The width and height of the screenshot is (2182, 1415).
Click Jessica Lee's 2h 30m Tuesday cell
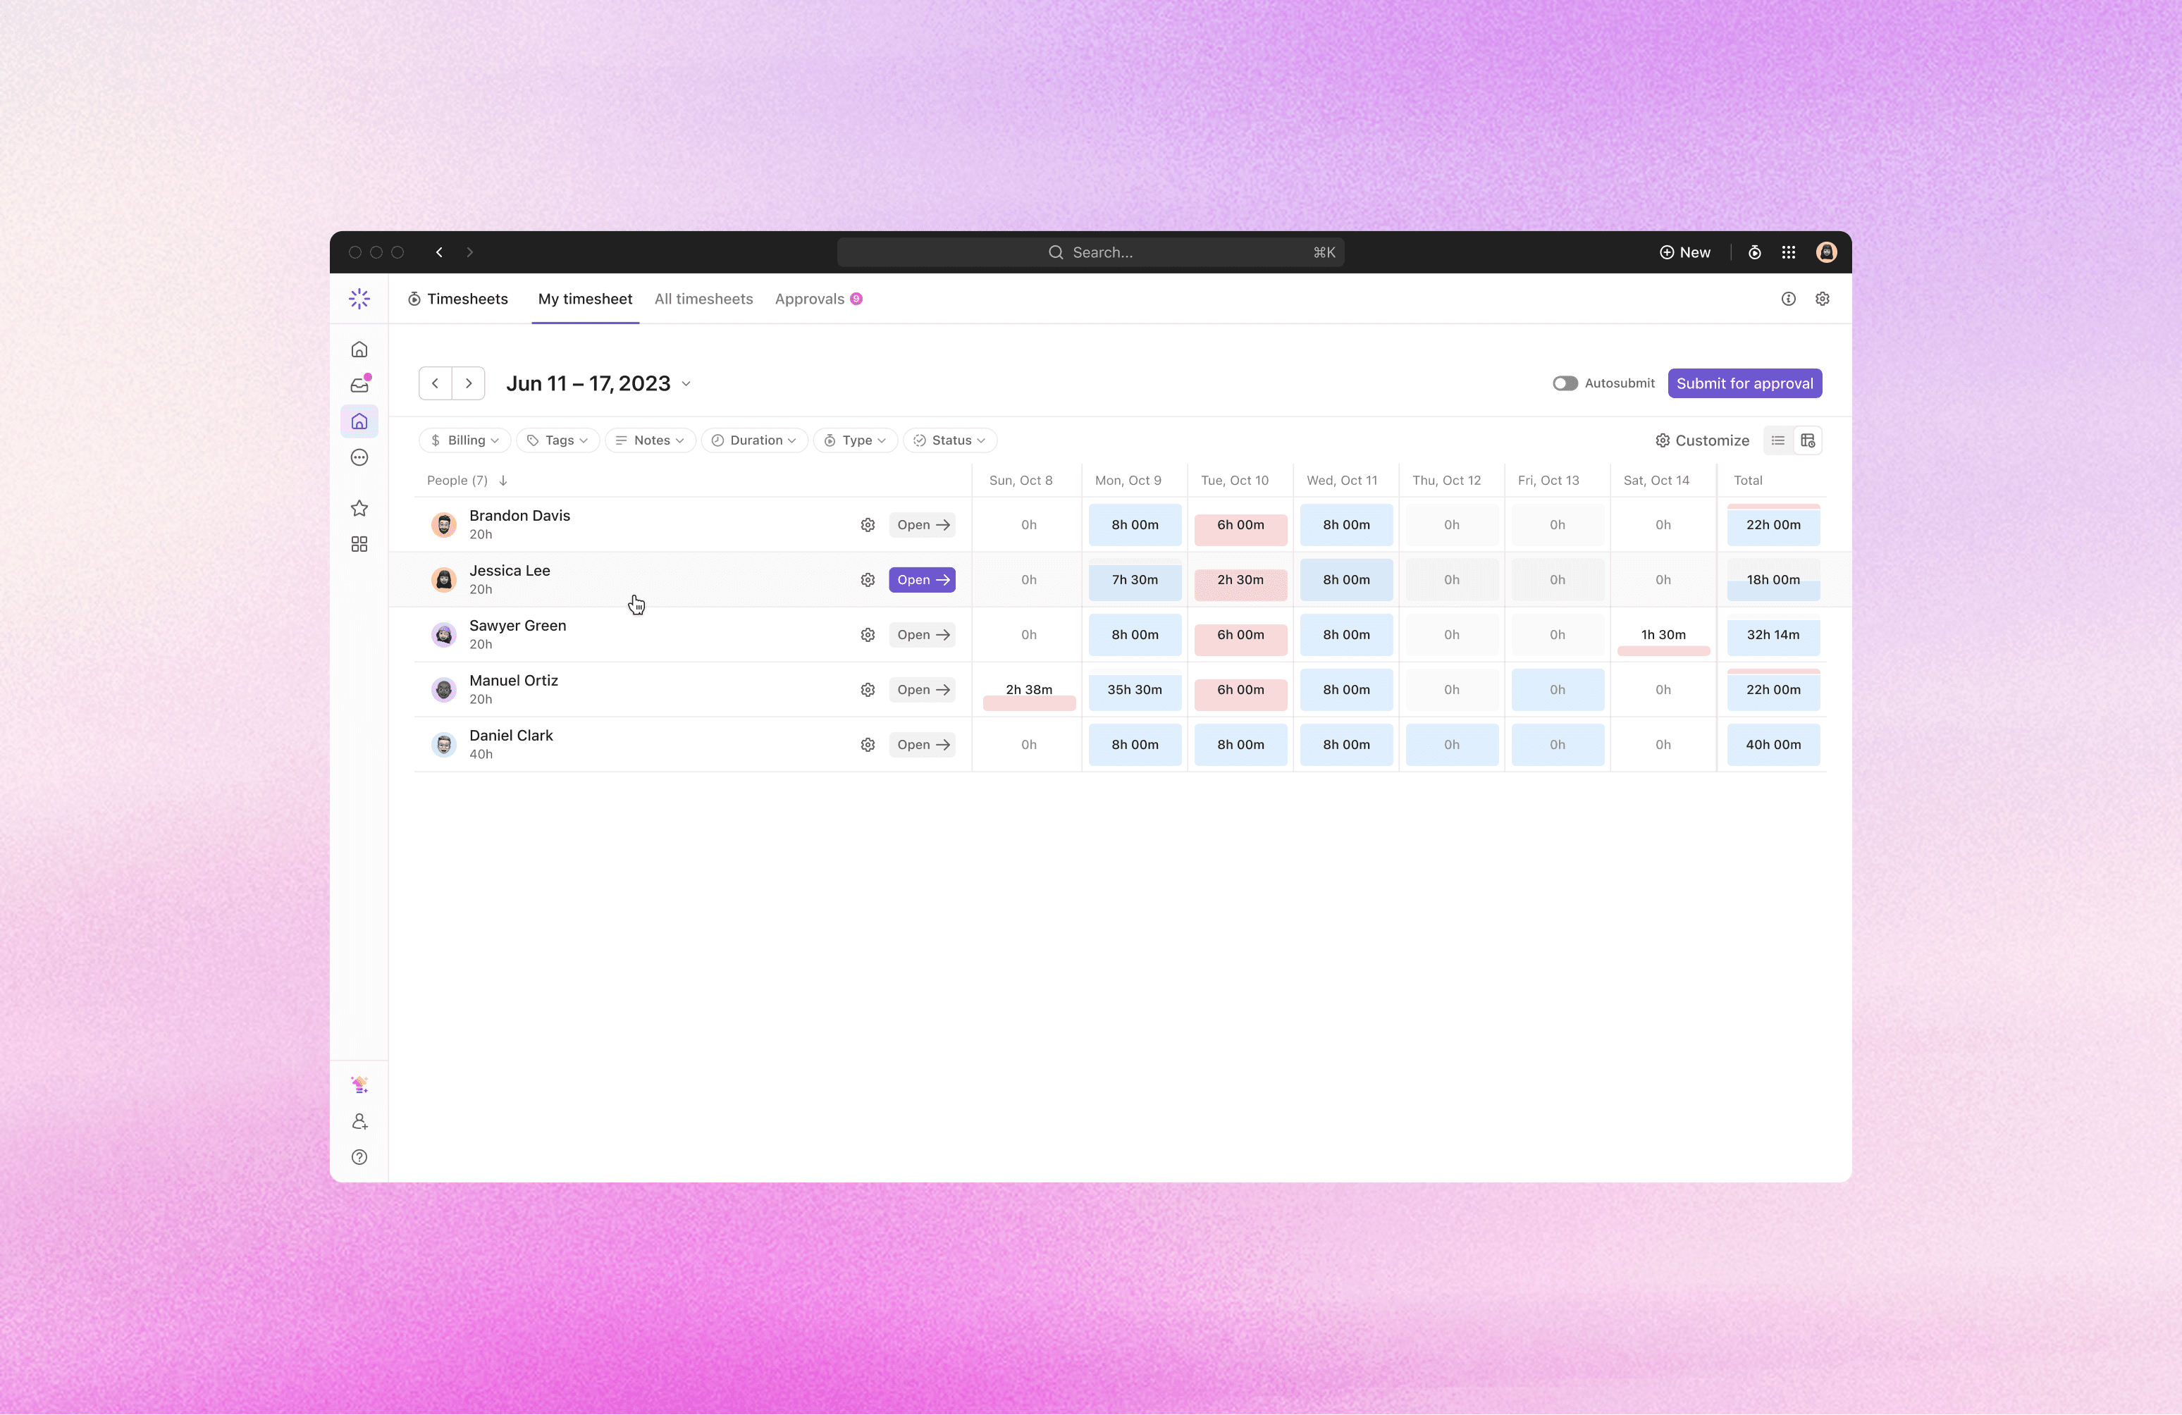(1240, 580)
